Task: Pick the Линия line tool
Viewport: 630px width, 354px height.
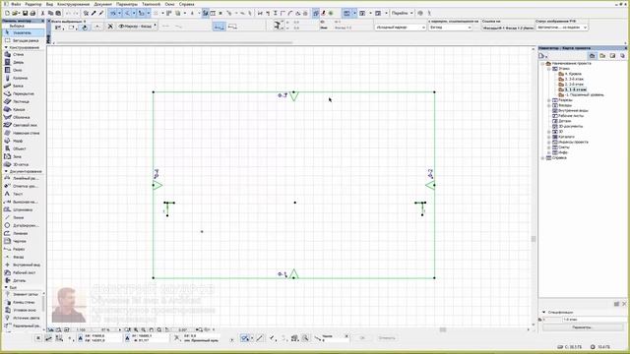Action: pyautogui.click(x=24, y=217)
